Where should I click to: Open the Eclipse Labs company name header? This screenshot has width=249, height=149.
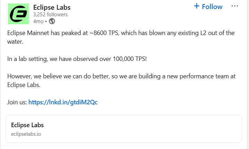tap(52, 7)
